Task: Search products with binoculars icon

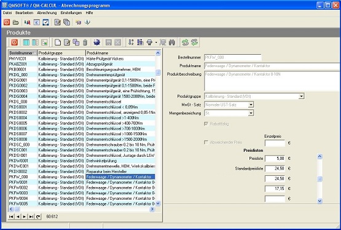Action: tap(172, 42)
